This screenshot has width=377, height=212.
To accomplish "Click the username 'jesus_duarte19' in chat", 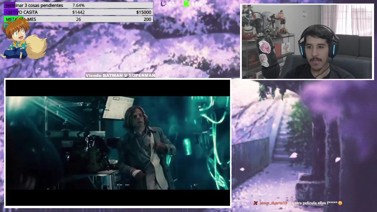I will point(273,203).
